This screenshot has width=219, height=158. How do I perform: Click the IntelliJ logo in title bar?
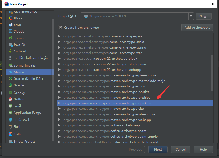(6, 4)
